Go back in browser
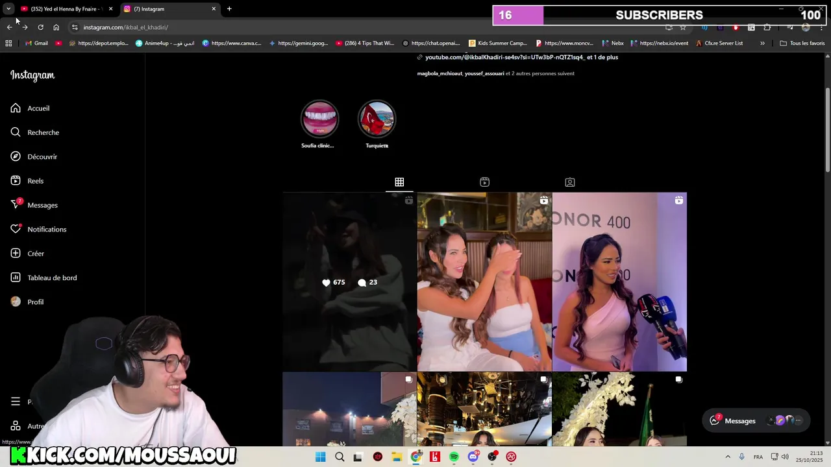The height and width of the screenshot is (467, 831). pos(9,27)
